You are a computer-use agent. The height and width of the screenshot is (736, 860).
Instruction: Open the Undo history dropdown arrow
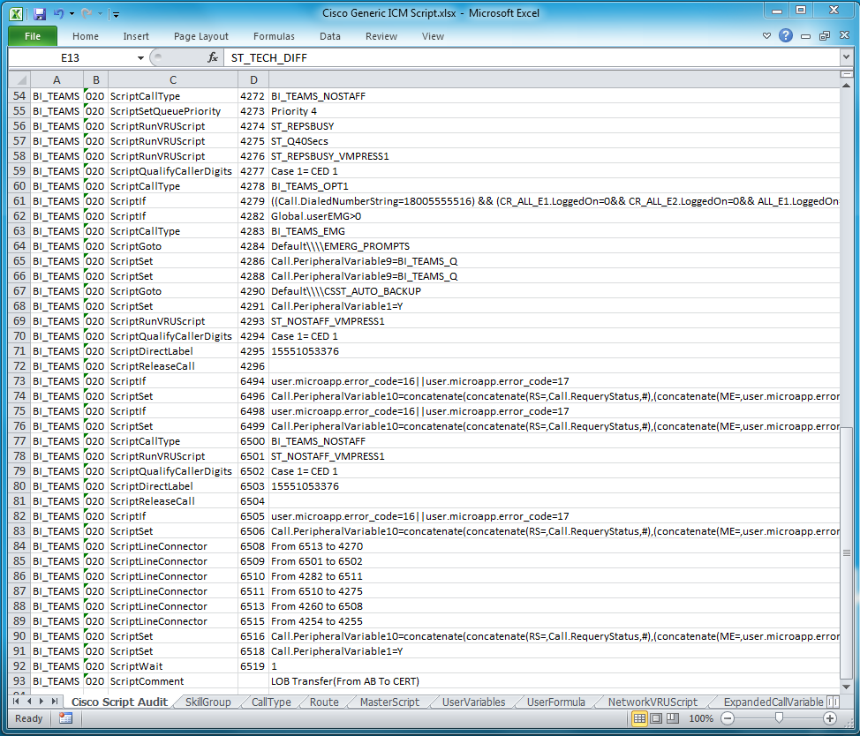(x=72, y=14)
